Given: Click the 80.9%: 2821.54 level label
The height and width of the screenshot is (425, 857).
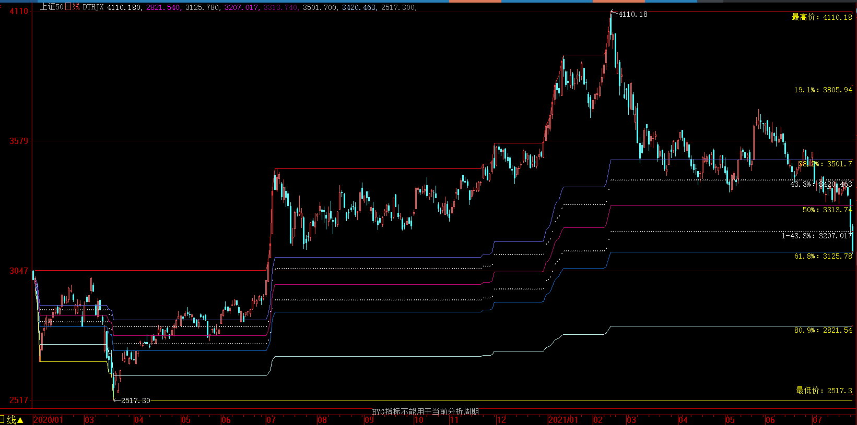Looking at the screenshot, I should [823, 330].
